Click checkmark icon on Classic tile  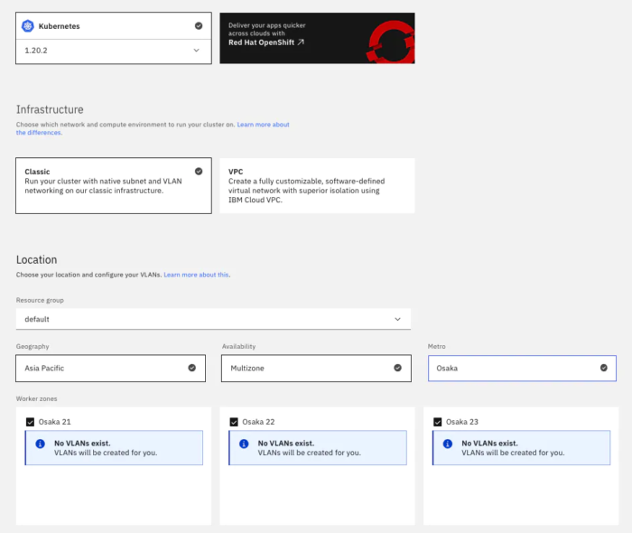click(199, 172)
